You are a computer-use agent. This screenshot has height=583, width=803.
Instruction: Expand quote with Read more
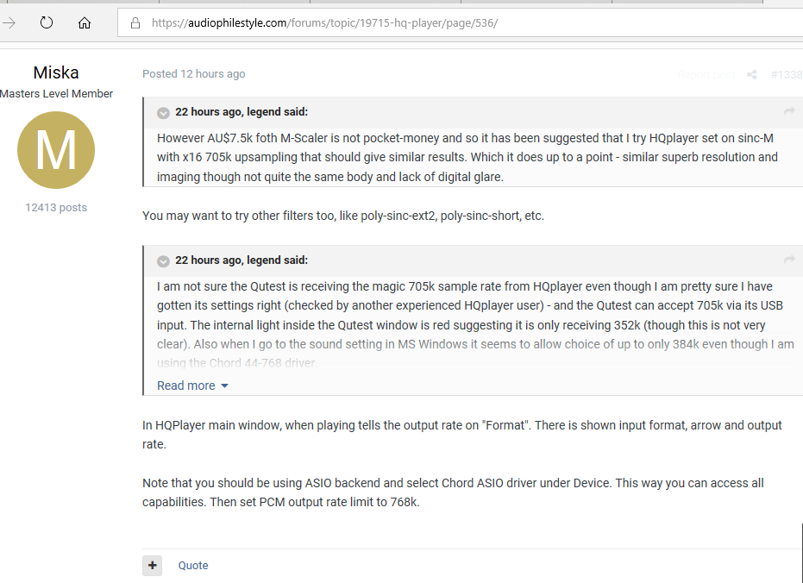pyautogui.click(x=192, y=386)
